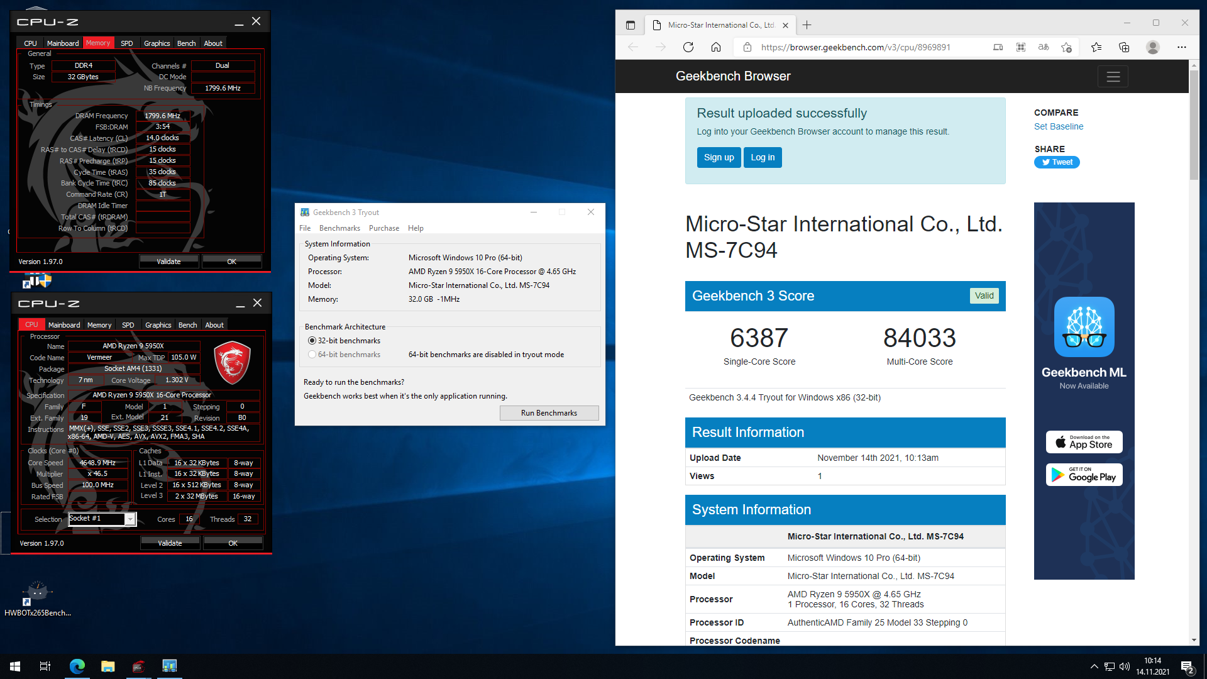Click the translate page icon

coord(1044,47)
